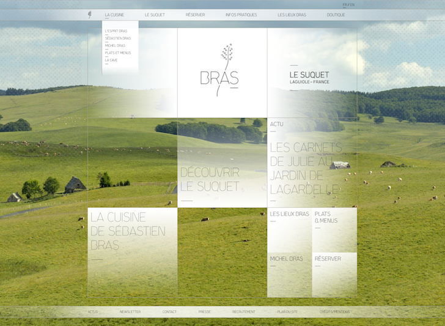
Task: Open the Michel Bras tile
Action: [x=290, y=275]
